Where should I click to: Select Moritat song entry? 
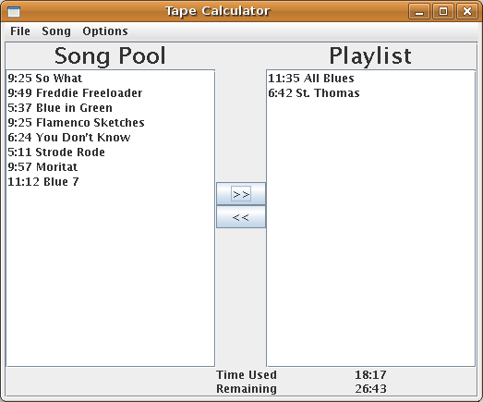pyautogui.click(x=110, y=167)
